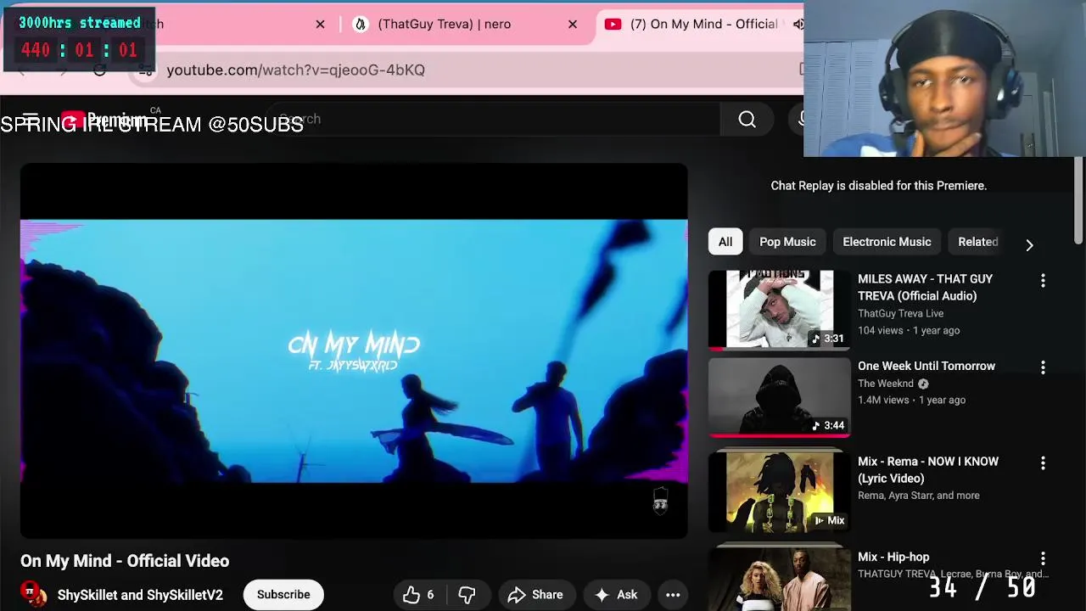Open the Share dialog
The image size is (1086, 611).
[x=535, y=595]
